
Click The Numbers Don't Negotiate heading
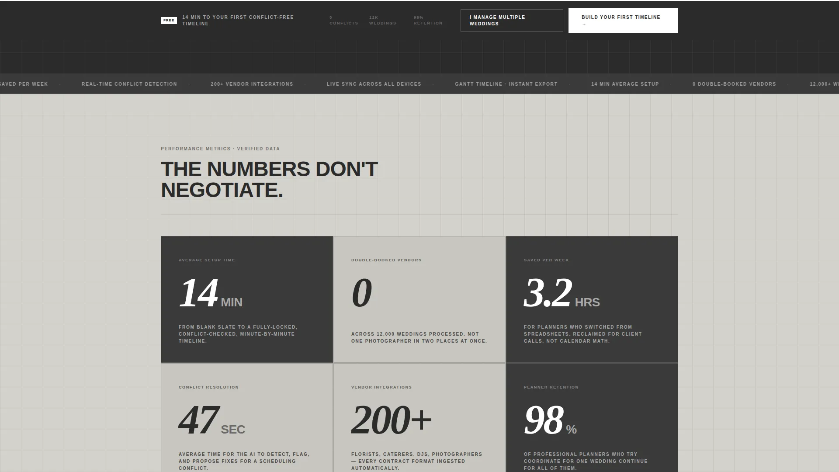click(x=269, y=180)
